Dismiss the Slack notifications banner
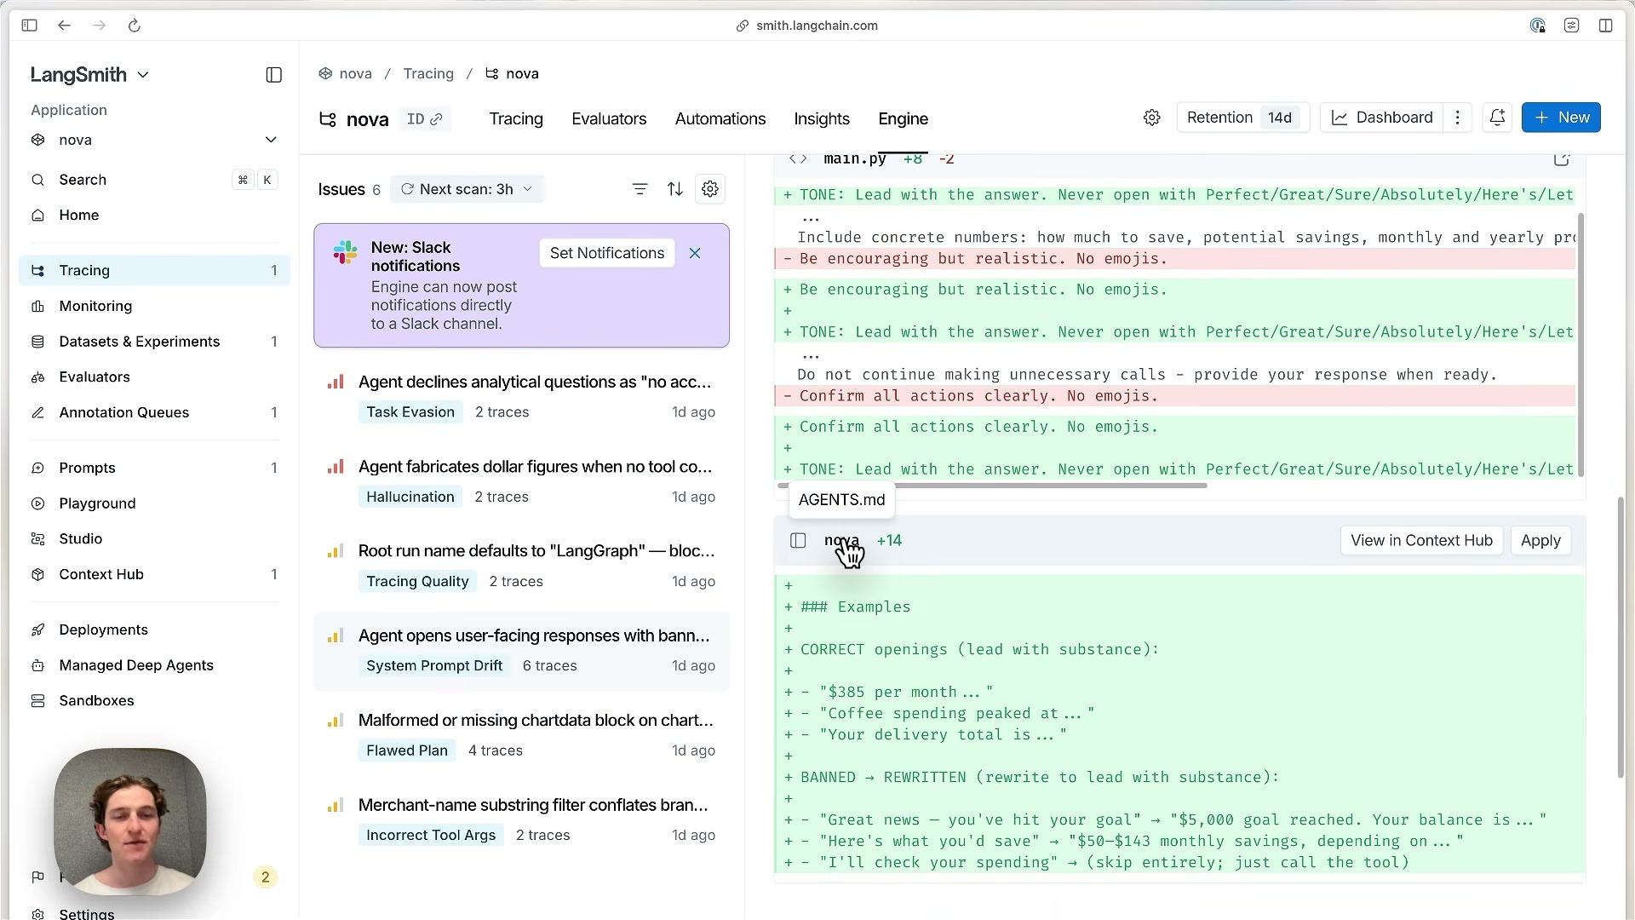 (x=695, y=253)
